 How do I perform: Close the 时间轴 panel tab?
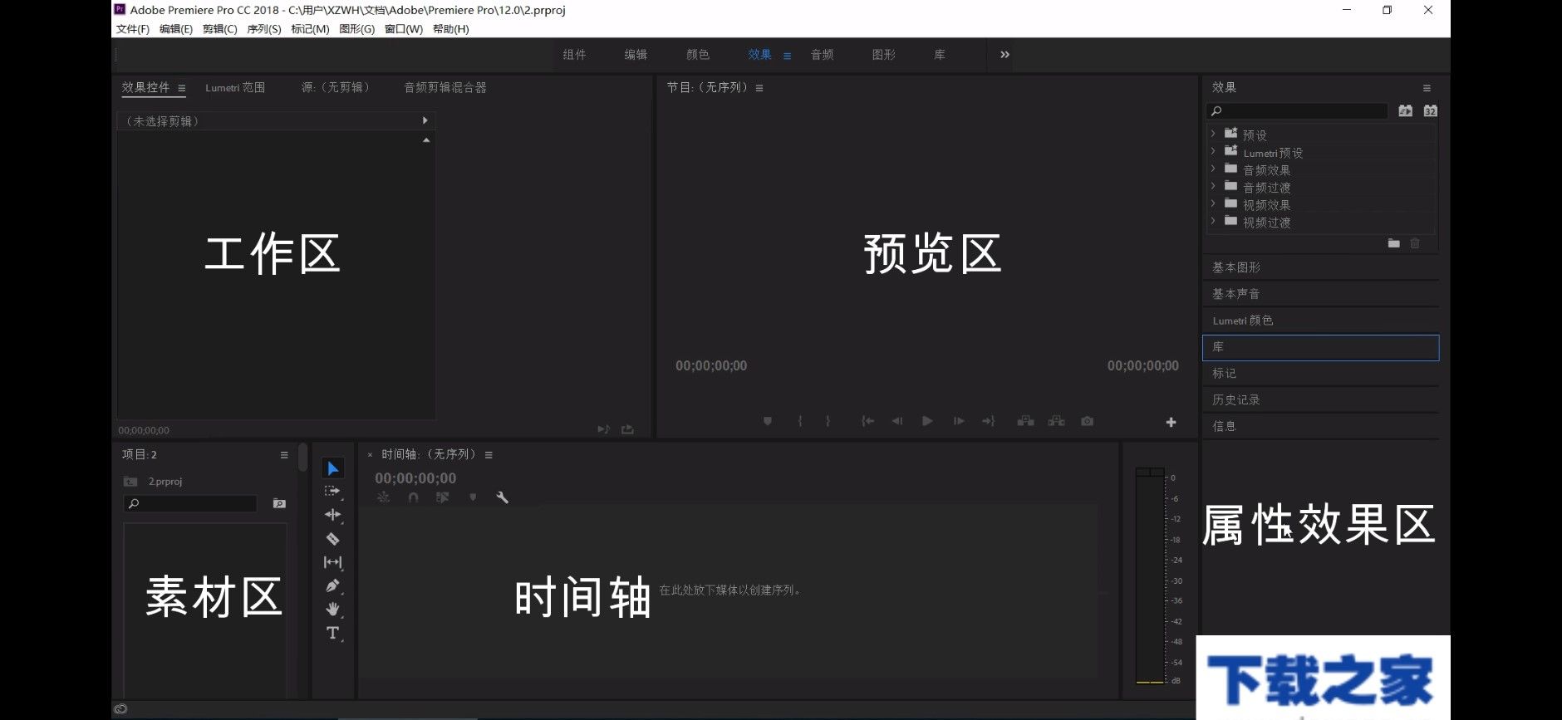(x=370, y=455)
